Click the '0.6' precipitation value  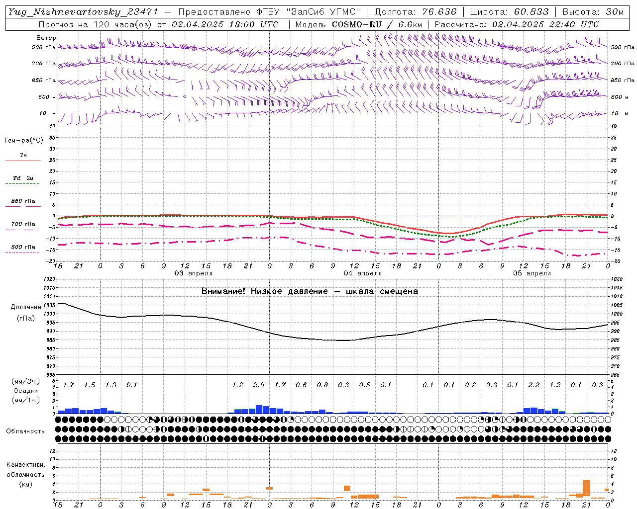[301, 385]
